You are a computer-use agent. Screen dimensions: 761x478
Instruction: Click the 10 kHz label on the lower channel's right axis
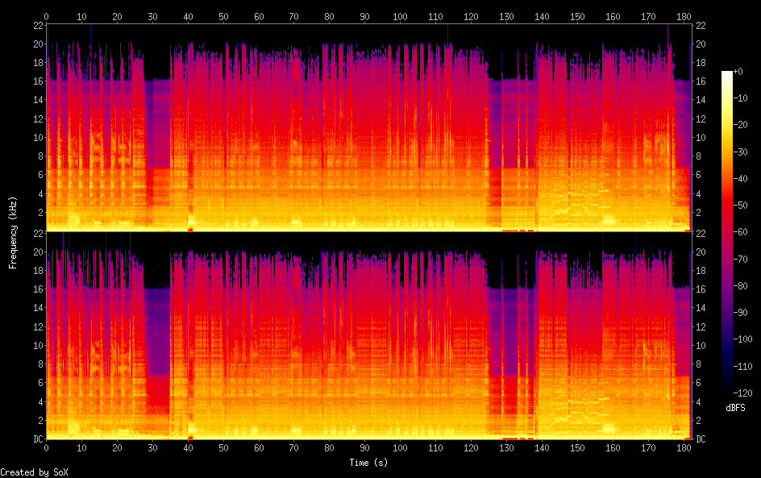(x=701, y=345)
